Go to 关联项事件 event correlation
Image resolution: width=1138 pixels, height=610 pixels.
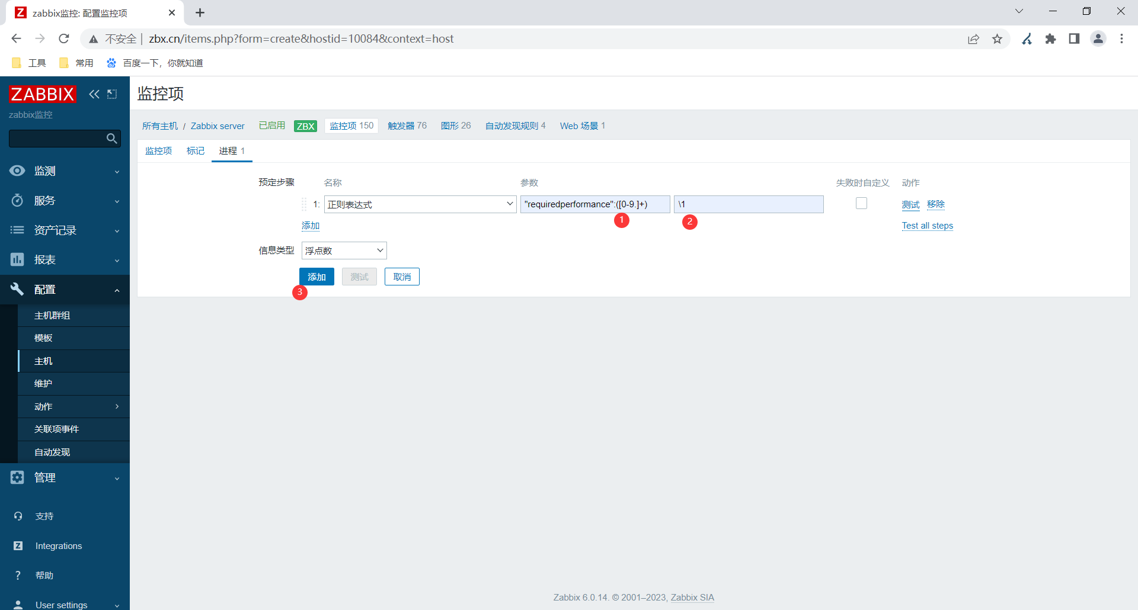[73, 429]
